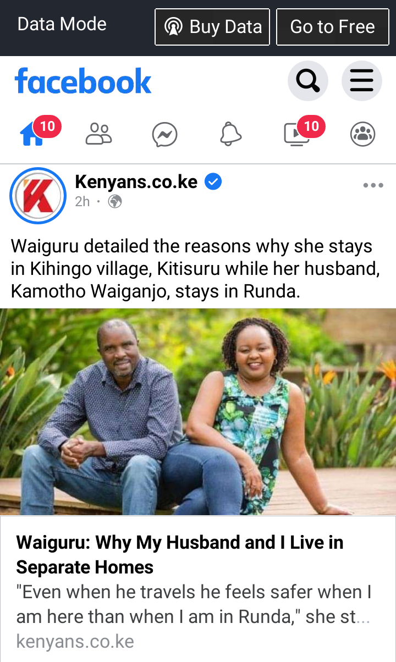The width and height of the screenshot is (396, 662).
Task: Switch with Go to Free button
Action: pos(332,27)
